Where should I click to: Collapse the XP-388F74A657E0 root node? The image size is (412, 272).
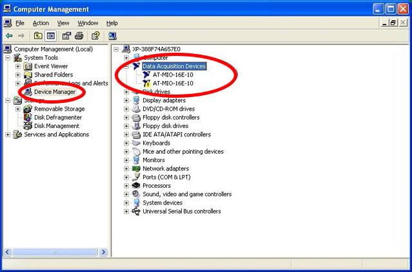point(116,50)
